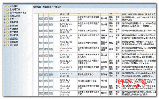The image size is (159, 99).
Task: Click the company cell 北京春天书装图文设计工作室
Action: pos(89,93)
